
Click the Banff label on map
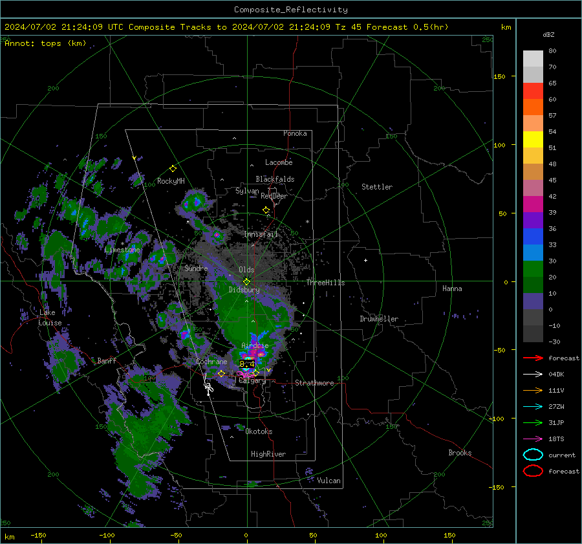[x=107, y=360]
